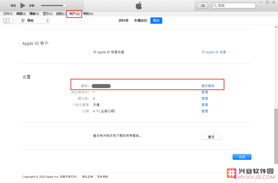Screen dimensions: 278x183
Task: Minimize the iTunes window
Action: pos(261,3)
